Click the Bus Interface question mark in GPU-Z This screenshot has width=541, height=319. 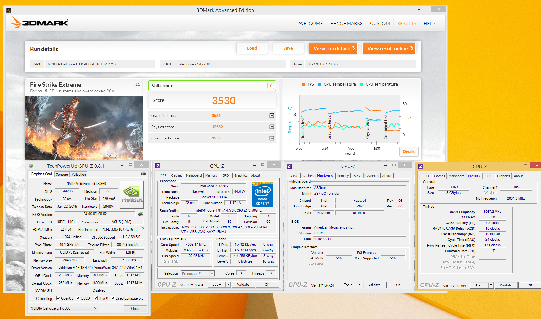[143, 229]
